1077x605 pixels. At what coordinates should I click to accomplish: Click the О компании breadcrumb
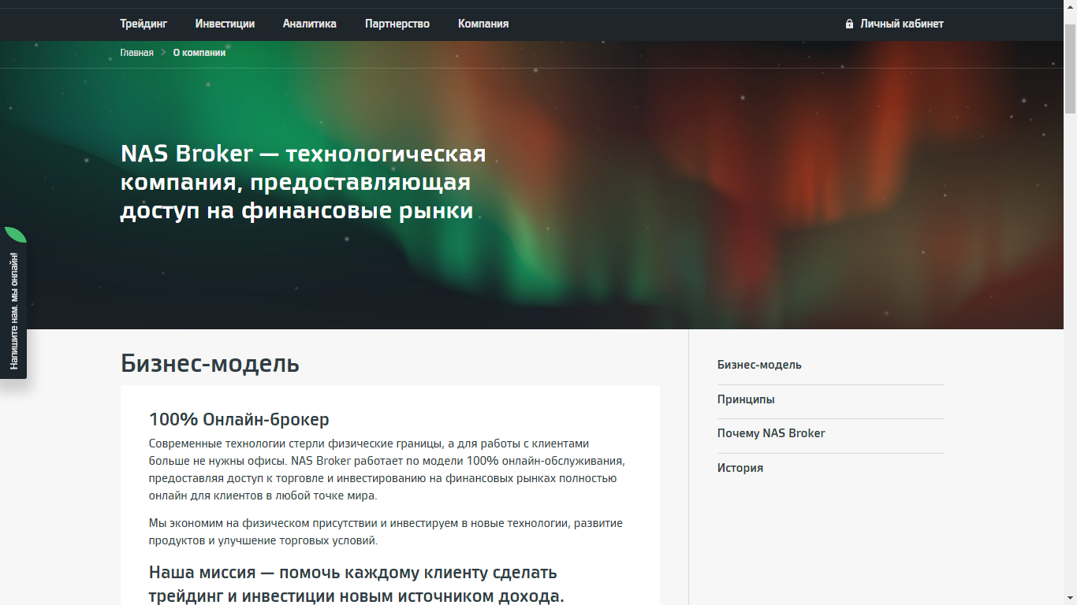pos(199,53)
